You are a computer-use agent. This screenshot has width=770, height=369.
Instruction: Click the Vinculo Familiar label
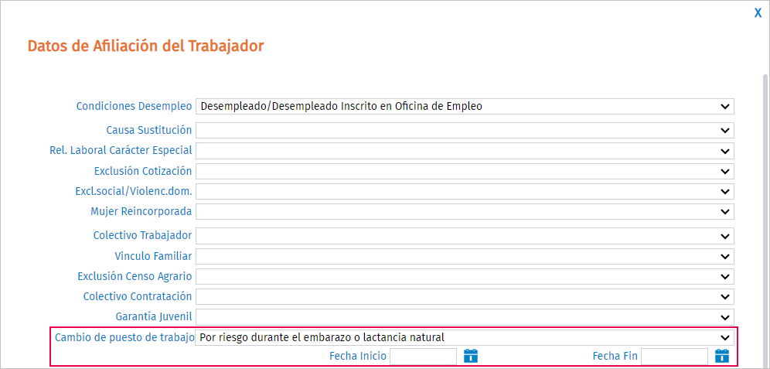point(153,256)
